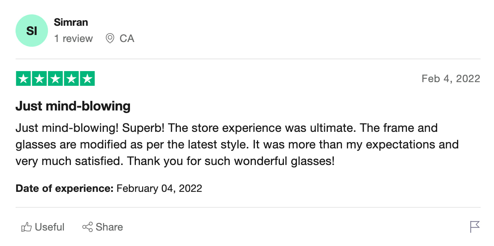Click the Share text label
494x246 pixels.
(109, 227)
